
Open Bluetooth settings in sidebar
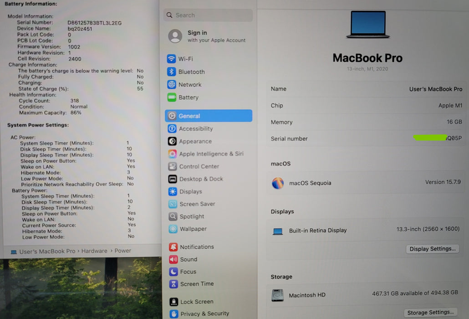pos(209,72)
